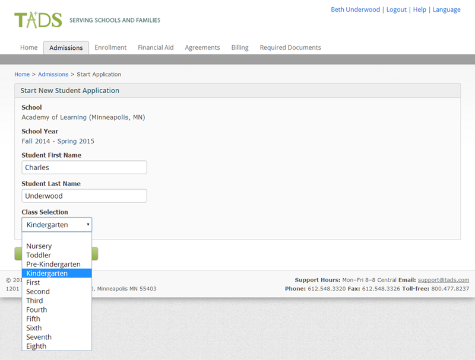This screenshot has height=360, width=475.
Task: Click the Student Last Name field
Action: pos(84,196)
